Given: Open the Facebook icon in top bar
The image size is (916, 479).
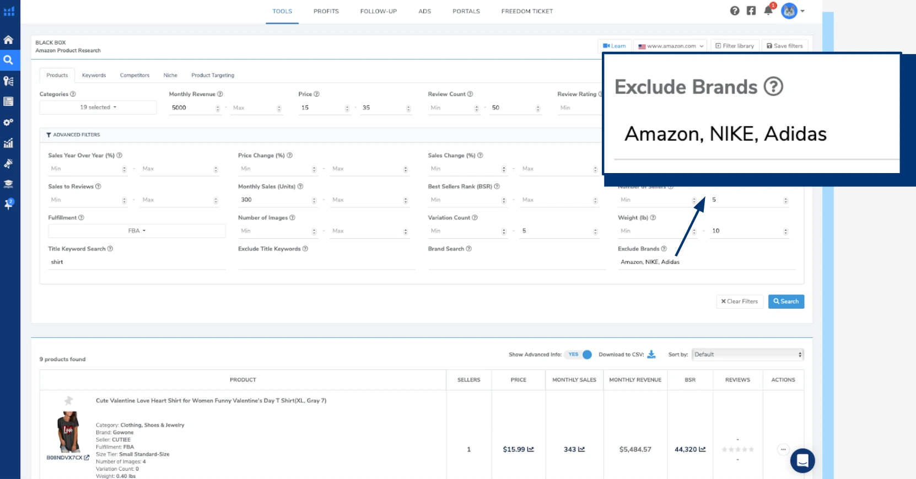Looking at the screenshot, I should pyautogui.click(x=751, y=11).
